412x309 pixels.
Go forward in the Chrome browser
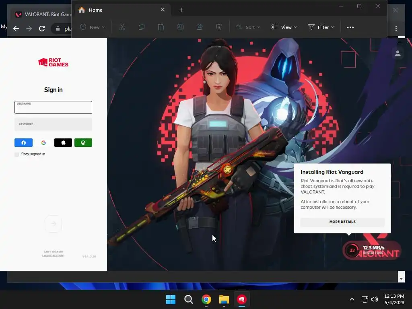(x=29, y=29)
